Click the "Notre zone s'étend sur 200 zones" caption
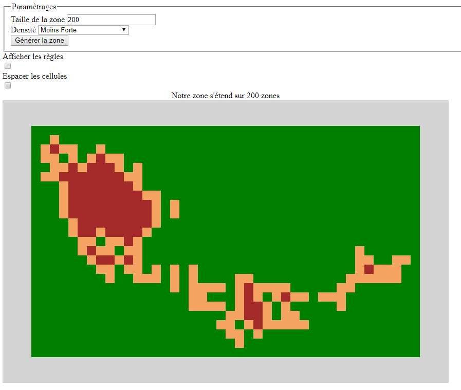This screenshot has height=390, width=461. (225, 96)
